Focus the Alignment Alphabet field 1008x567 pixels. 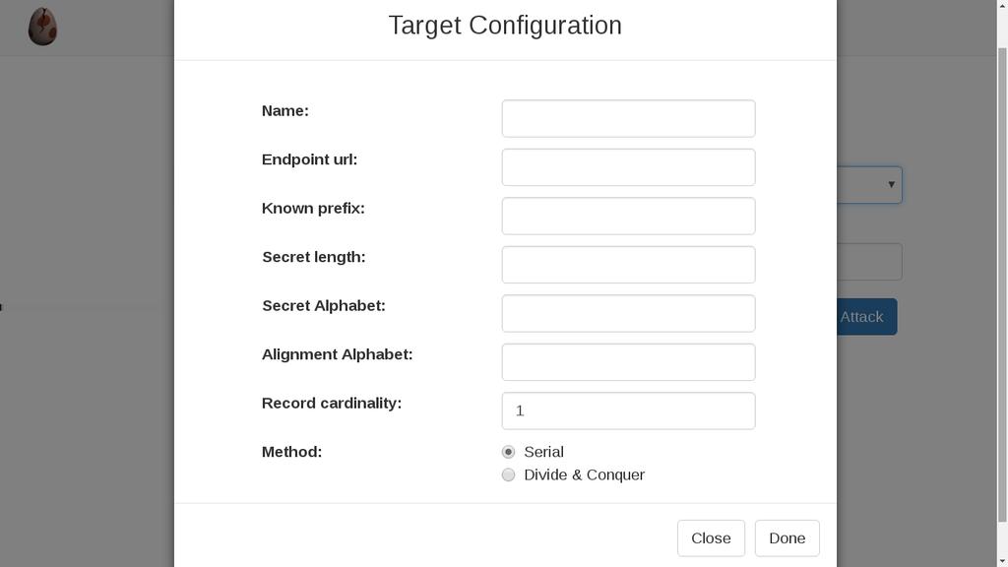(629, 362)
